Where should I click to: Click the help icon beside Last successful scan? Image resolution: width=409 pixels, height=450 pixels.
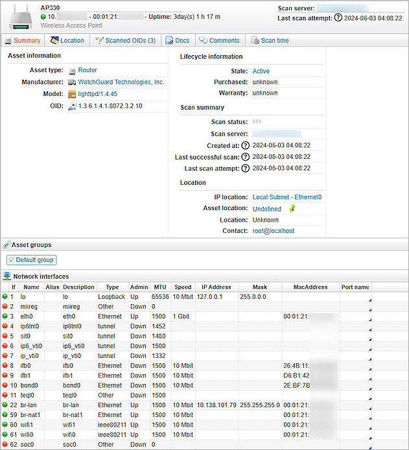click(245, 157)
